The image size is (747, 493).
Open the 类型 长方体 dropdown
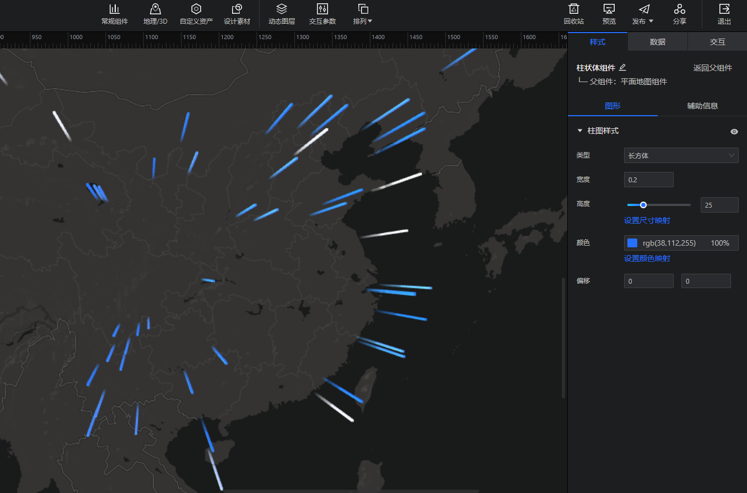click(x=681, y=156)
